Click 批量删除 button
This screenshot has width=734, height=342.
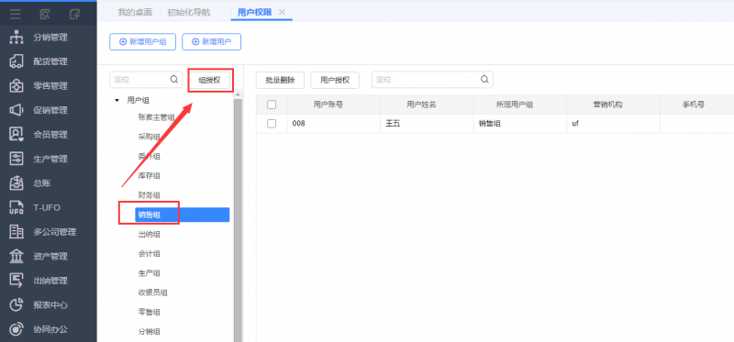click(x=281, y=80)
